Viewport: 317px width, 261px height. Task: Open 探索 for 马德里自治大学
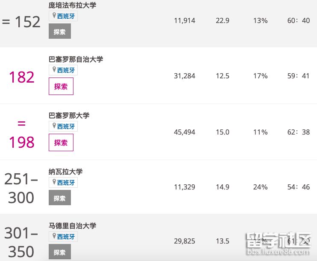60,252
